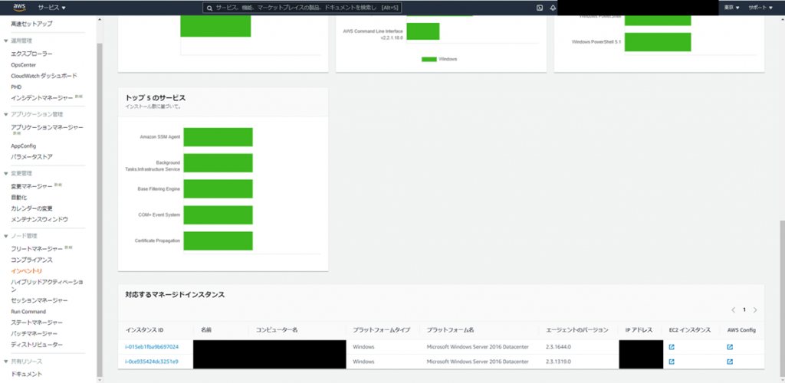Open instance i-015eb1fba9b697024 link
785x383 pixels.
tap(152, 347)
